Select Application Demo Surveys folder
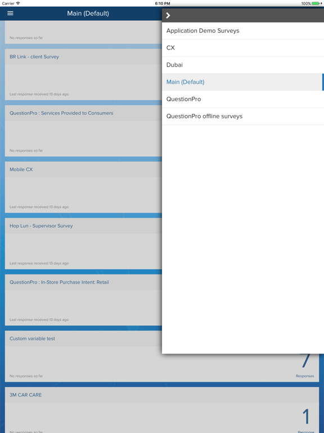Viewport: 324px width, 433px height. [243, 30]
